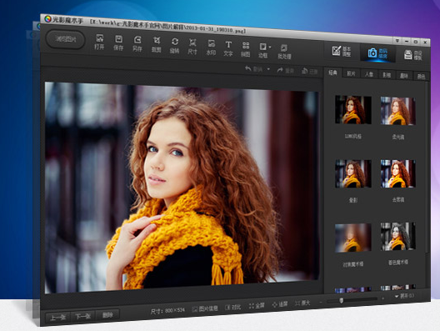The width and height of the screenshot is (440, 331).
Task: Show the image at 原大 original size
Action: [x=302, y=303]
